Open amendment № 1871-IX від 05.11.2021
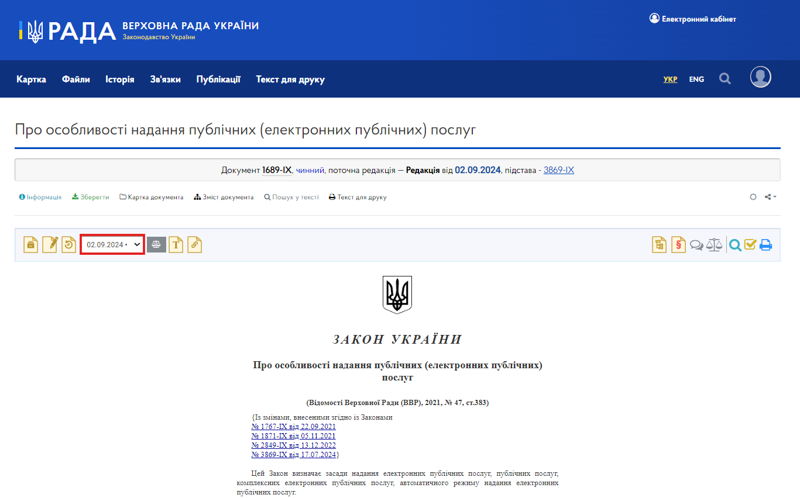This screenshot has width=800, height=498. click(x=294, y=436)
